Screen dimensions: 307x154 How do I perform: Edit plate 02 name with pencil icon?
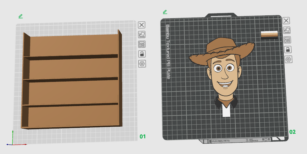[x=165, y=12]
